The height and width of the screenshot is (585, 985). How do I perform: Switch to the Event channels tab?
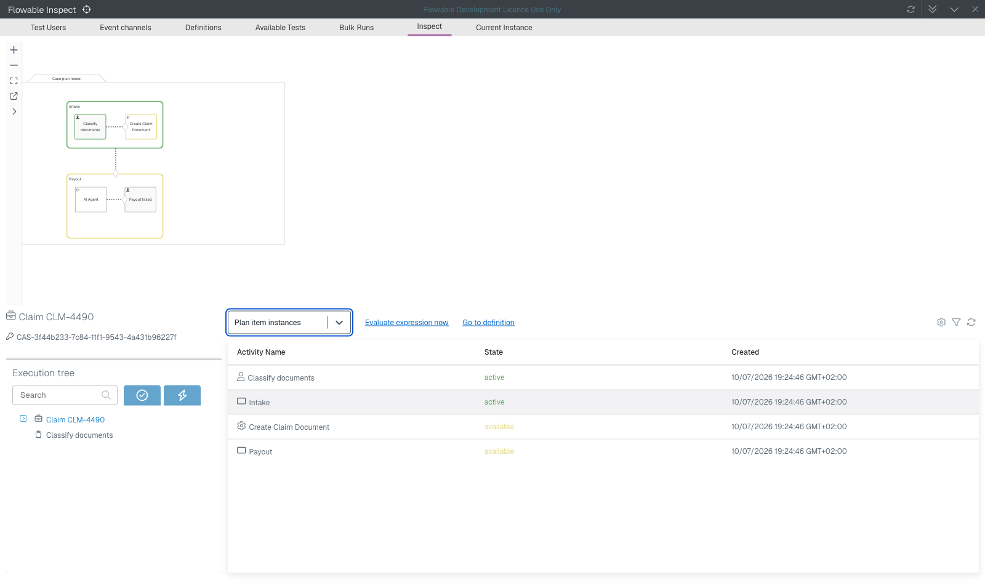point(126,28)
